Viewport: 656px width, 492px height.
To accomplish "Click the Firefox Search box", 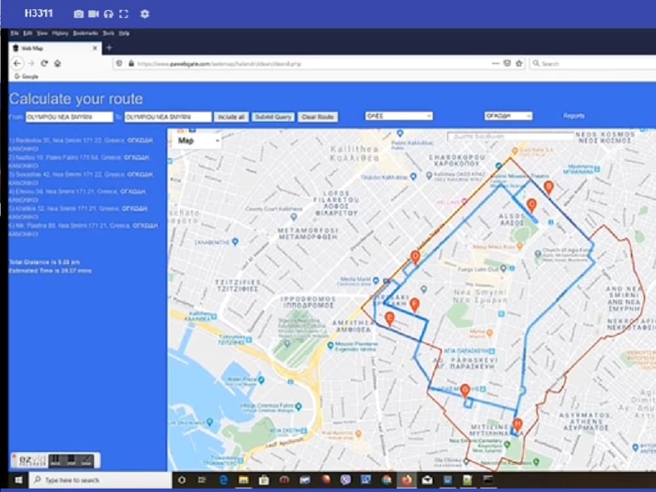I will pyautogui.click(x=593, y=64).
